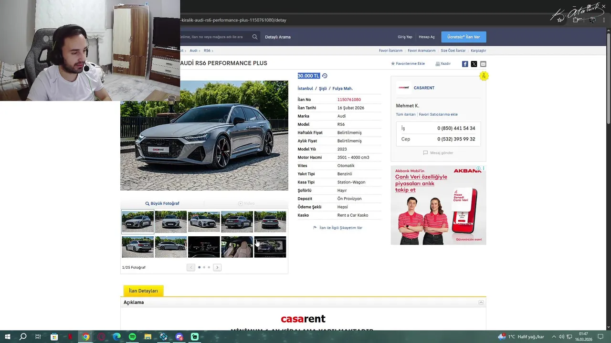The width and height of the screenshot is (611, 343).
Task: Select İlan Detayları tab
Action: pos(143,291)
